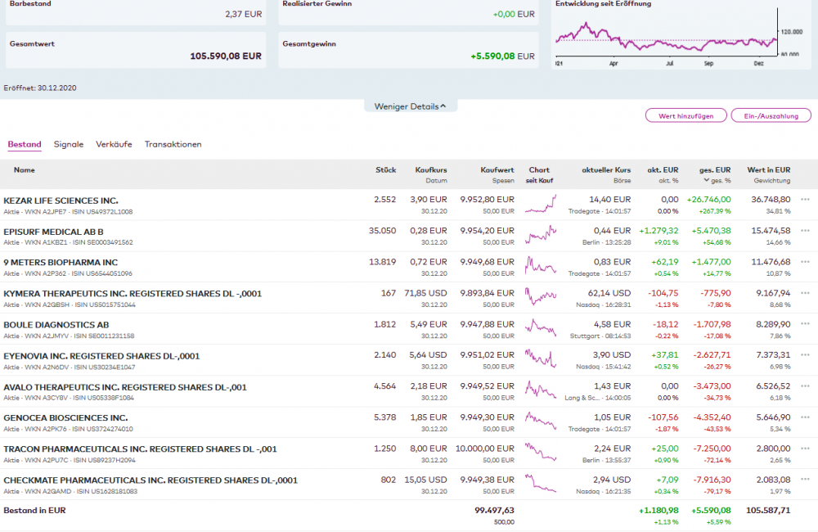Viewport: 818px width, 532px height.
Task: Switch to the Signale tab
Action: click(69, 144)
